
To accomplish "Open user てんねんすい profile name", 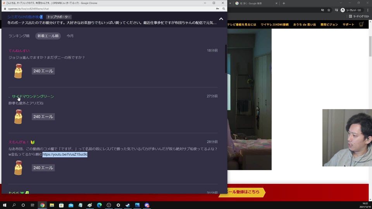I will tap(19, 51).
